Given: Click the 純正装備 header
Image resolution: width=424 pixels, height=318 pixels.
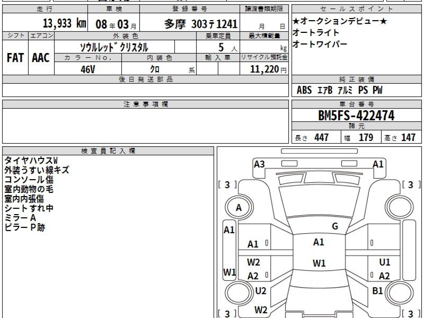Looking at the screenshot, I should 357,79.
